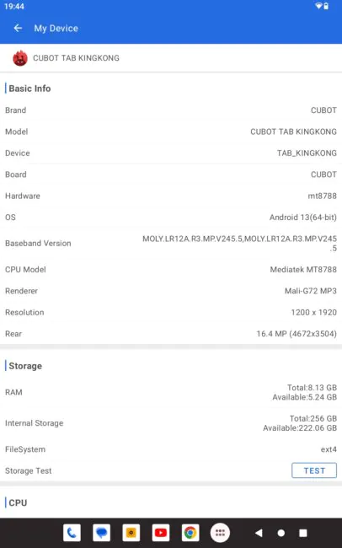Start the storage TEST button
Image resolution: width=342 pixels, height=548 pixels.
[x=314, y=470]
